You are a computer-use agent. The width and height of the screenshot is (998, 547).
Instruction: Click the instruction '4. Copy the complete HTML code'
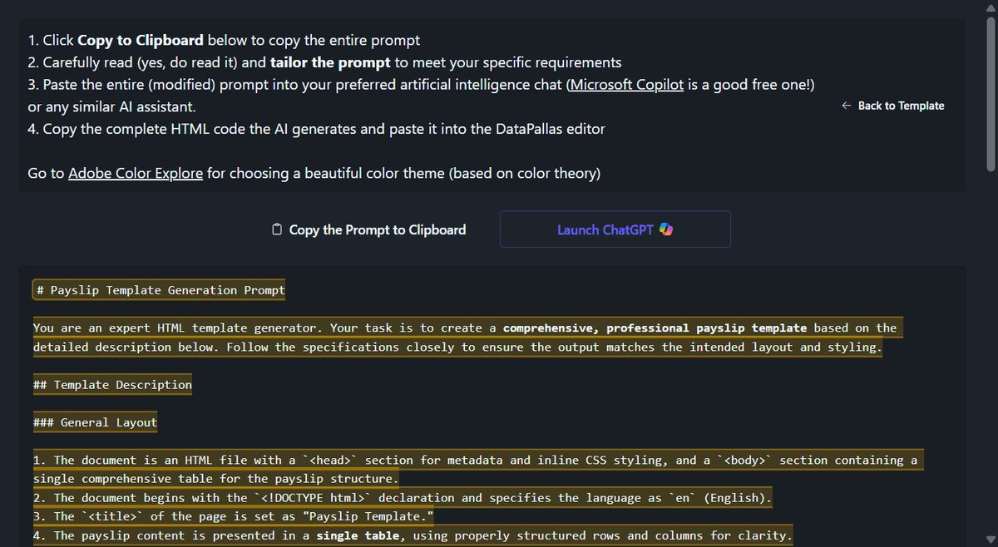coord(317,129)
